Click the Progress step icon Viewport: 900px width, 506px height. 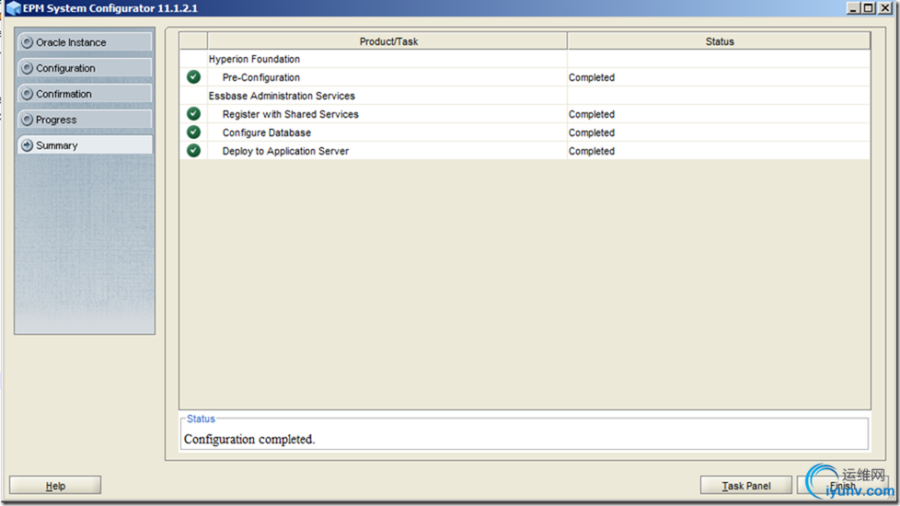[x=27, y=120]
